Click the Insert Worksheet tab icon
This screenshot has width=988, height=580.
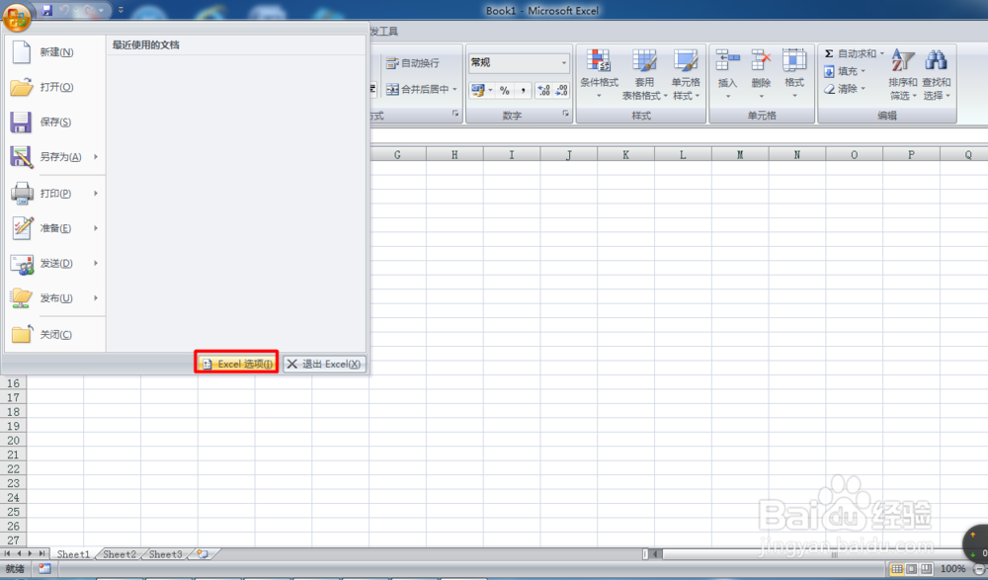point(203,554)
